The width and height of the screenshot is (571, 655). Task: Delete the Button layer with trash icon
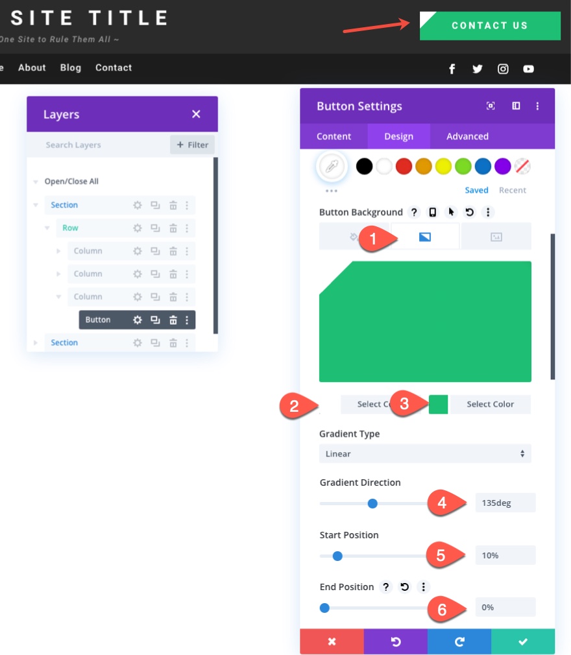(x=173, y=320)
